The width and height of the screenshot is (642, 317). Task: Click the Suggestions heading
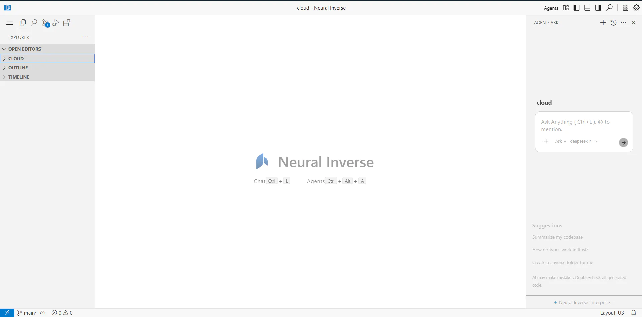547,226
